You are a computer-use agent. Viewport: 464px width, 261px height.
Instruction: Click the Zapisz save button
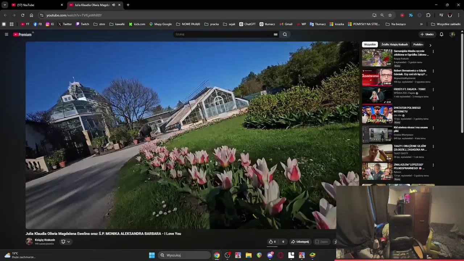(322, 241)
